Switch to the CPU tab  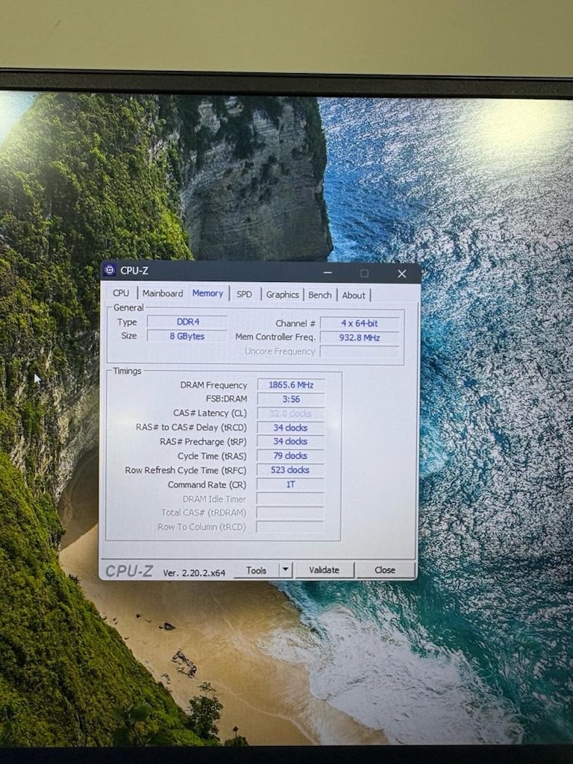(x=121, y=292)
